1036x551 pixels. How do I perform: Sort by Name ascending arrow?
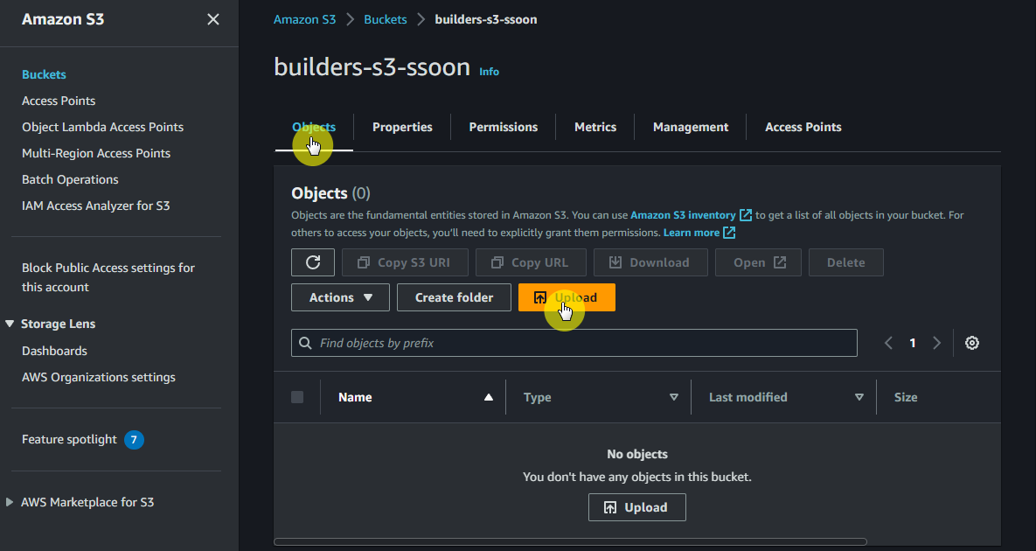[x=488, y=397]
